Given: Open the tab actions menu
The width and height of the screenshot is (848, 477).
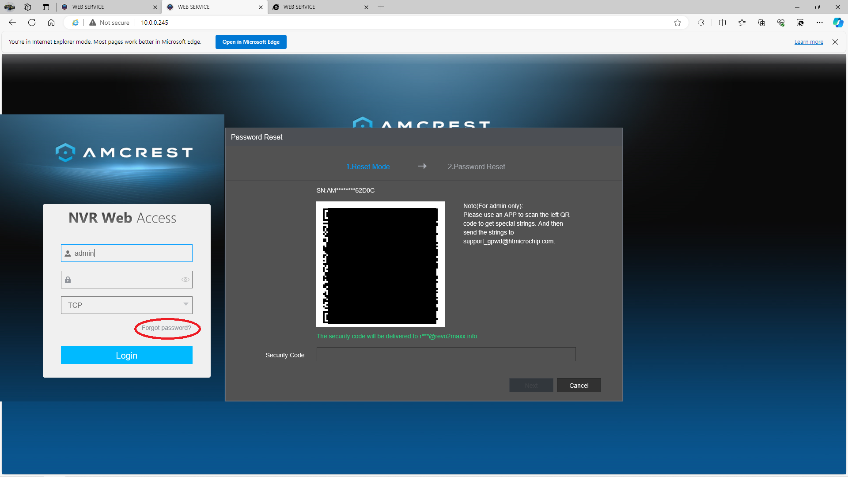Looking at the screenshot, I should point(46,7).
